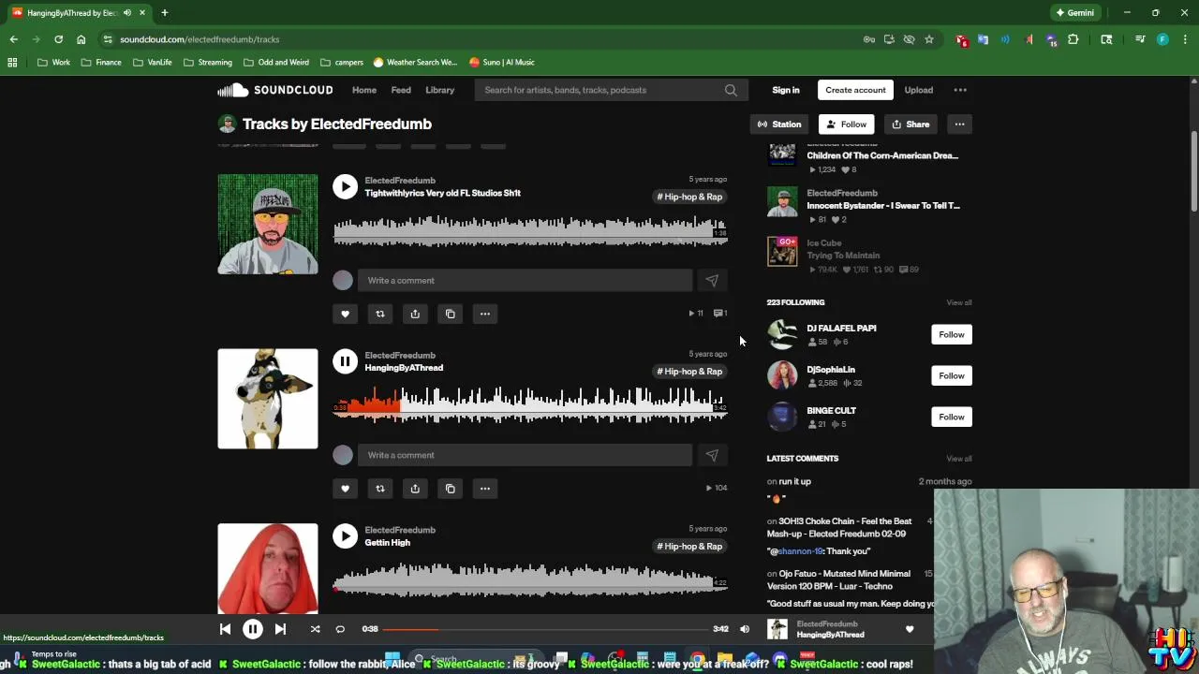Seek within Tightwithlyrics waveform
Viewport: 1199px width, 674px height.
(530, 230)
